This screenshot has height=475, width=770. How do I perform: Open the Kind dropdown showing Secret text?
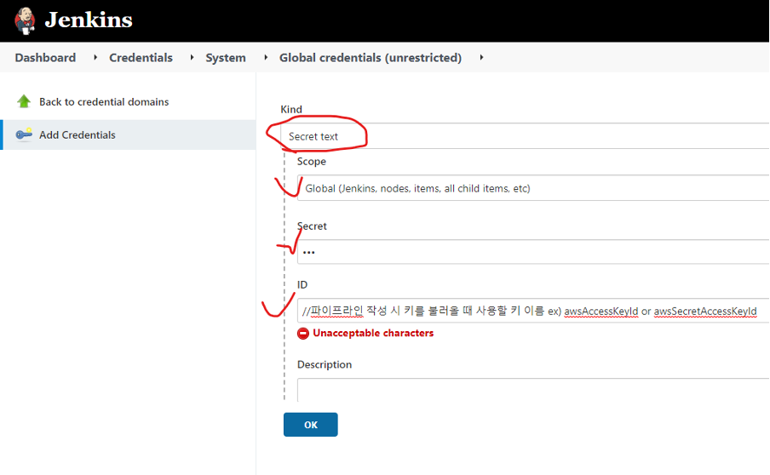(x=525, y=136)
